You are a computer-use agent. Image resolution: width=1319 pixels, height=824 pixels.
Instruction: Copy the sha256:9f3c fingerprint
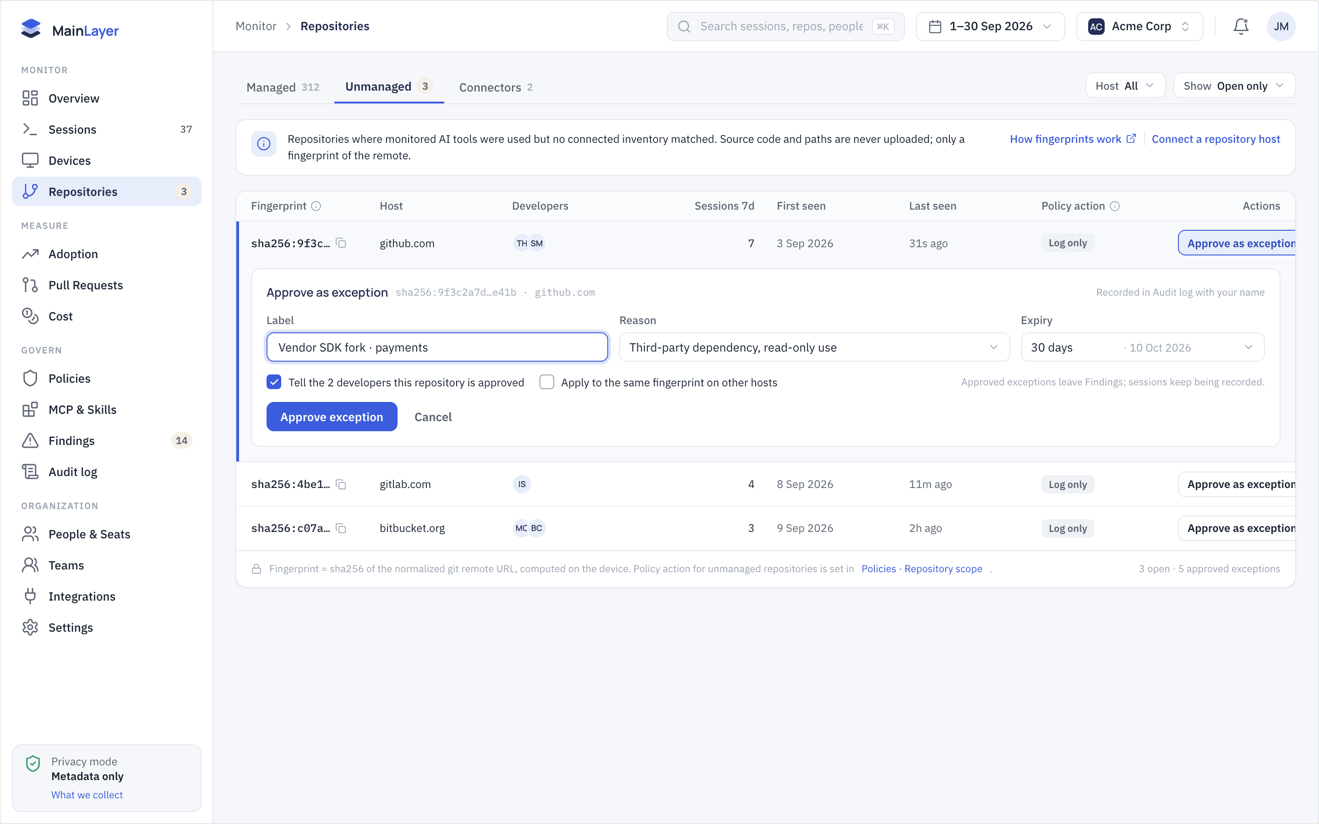pos(341,243)
